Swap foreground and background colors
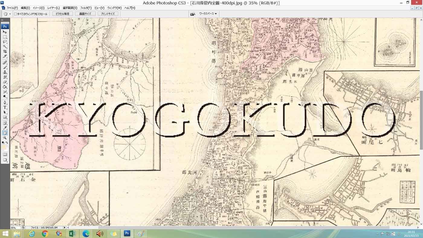The height and width of the screenshot is (238, 423). pyautogui.click(x=7, y=142)
